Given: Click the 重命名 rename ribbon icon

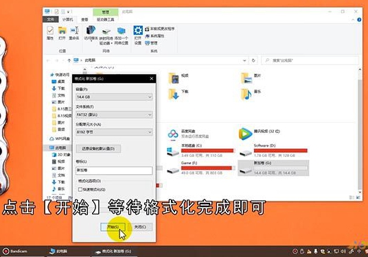Looking at the screenshot, I should tap(74, 33).
